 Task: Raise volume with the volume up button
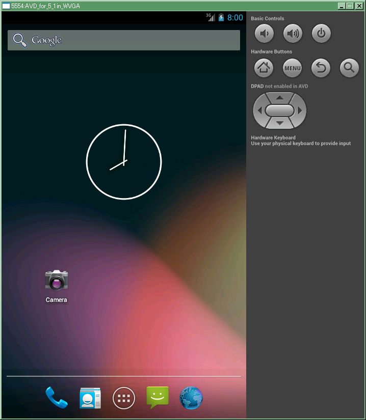293,34
